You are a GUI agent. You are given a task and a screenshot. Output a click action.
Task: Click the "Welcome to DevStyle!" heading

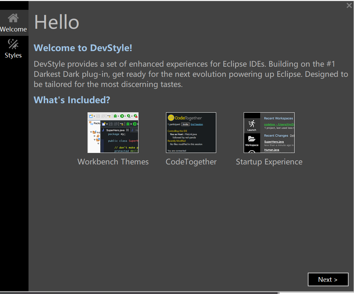point(83,48)
